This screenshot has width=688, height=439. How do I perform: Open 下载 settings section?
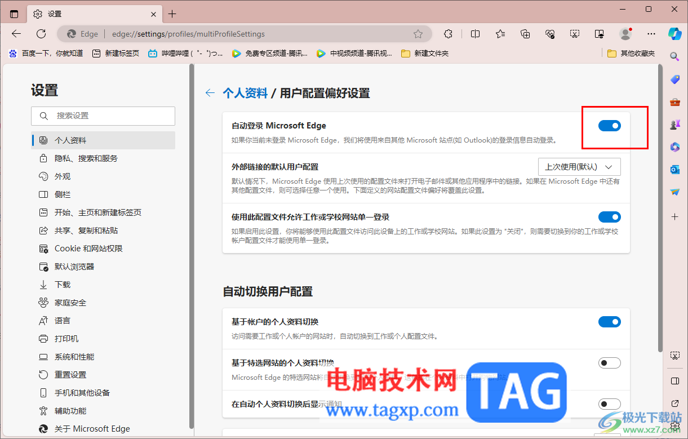104,285
